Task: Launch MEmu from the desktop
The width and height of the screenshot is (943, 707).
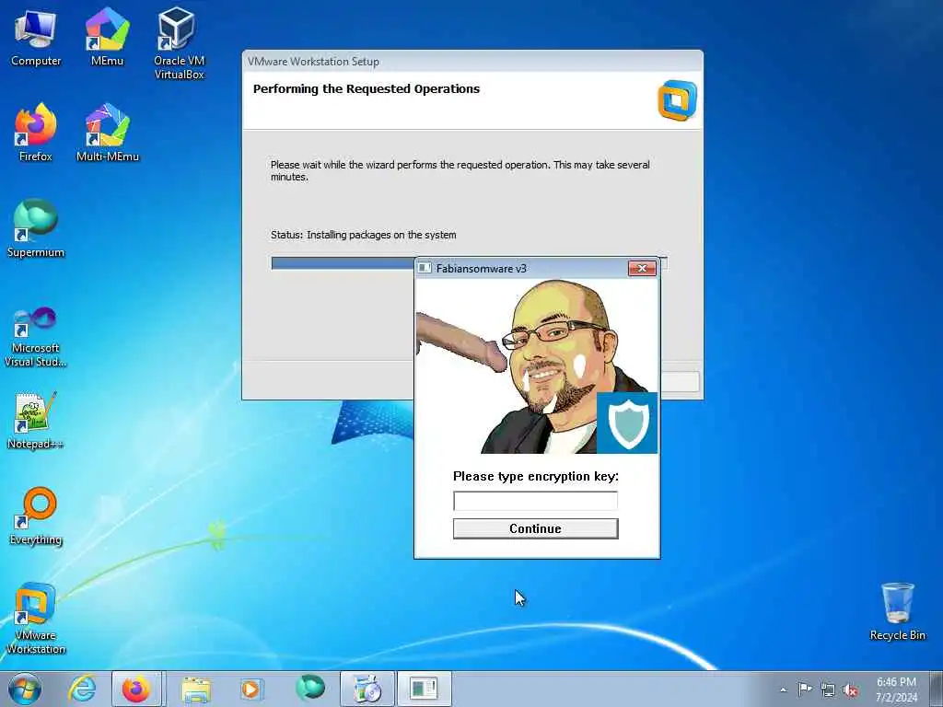Action: [x=107, y=39]
